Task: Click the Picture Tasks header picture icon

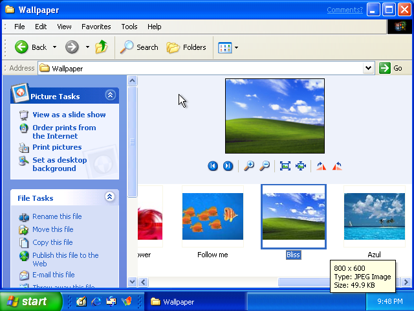Action: coord(20,93)
